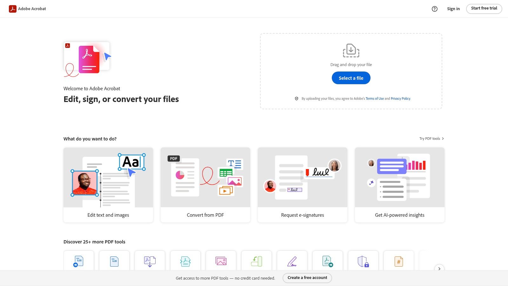Open the Terms of Use link

click(x=375, y=99)
